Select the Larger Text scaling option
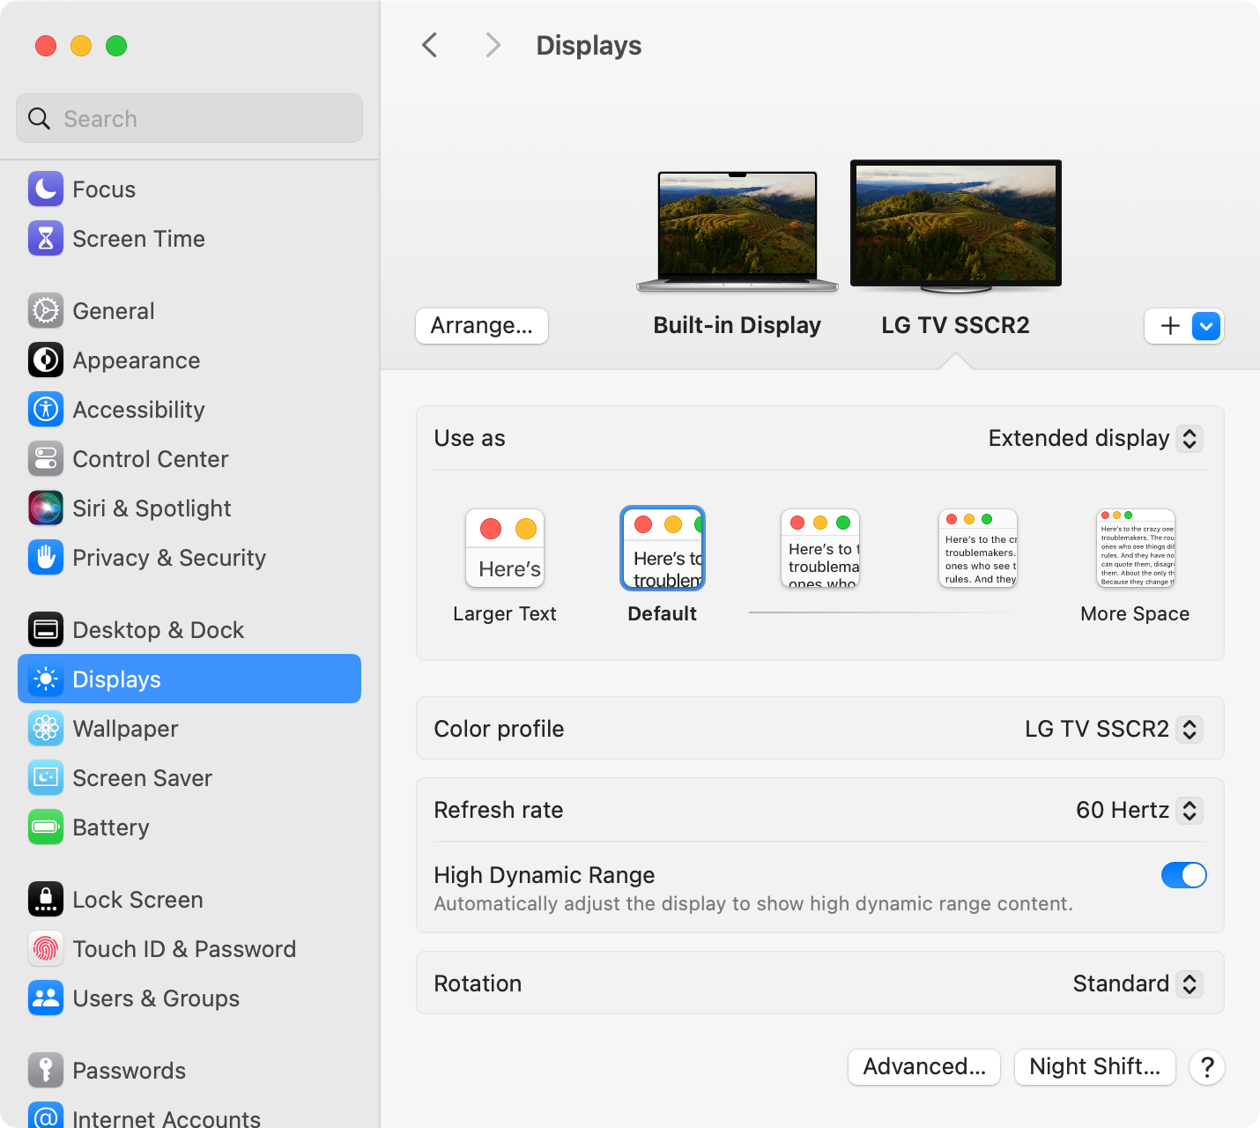 505,548
